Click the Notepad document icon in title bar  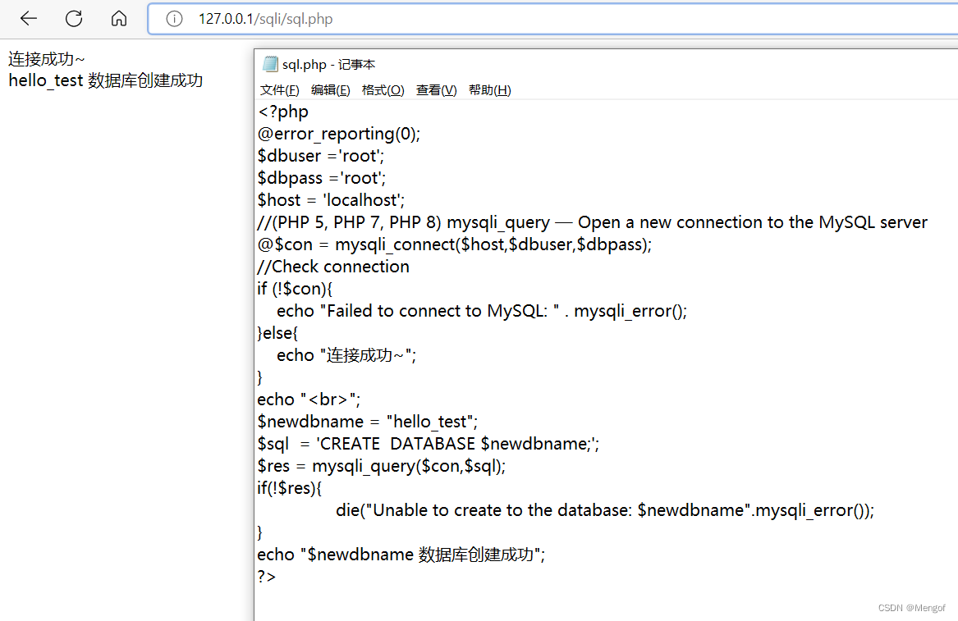(271, 63)
